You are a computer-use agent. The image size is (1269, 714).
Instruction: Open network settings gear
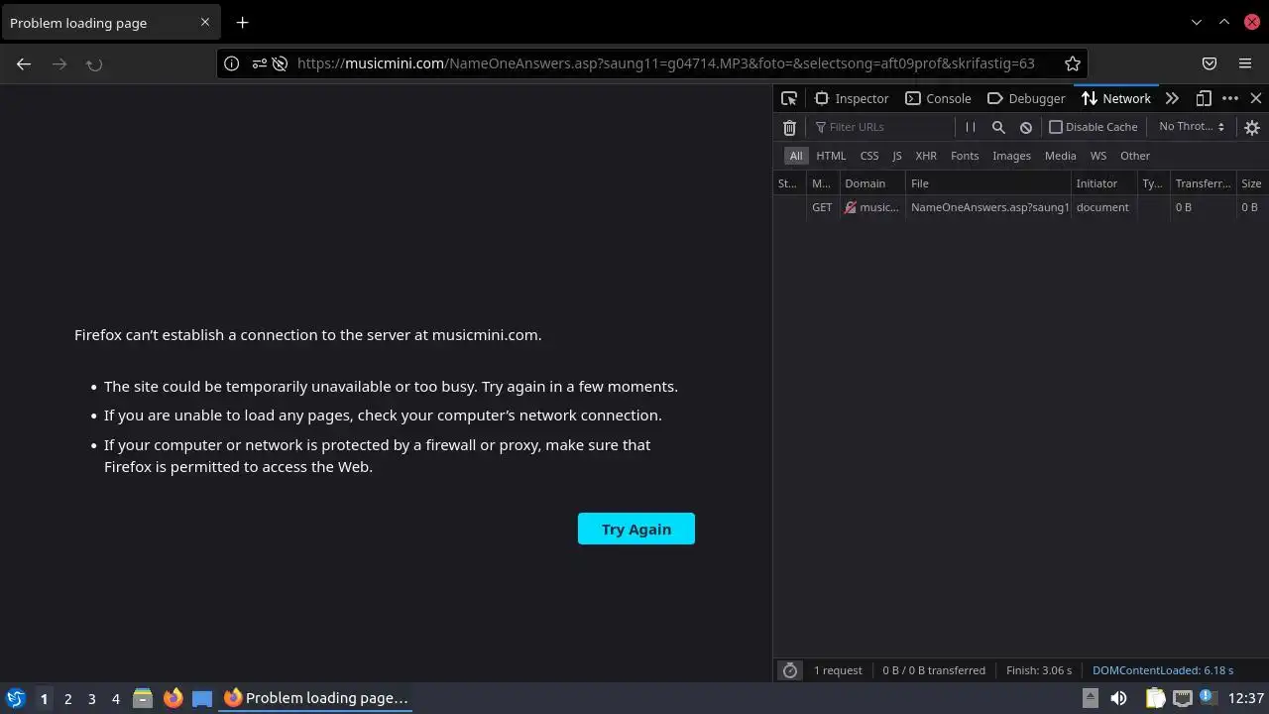pos(1252,128)
